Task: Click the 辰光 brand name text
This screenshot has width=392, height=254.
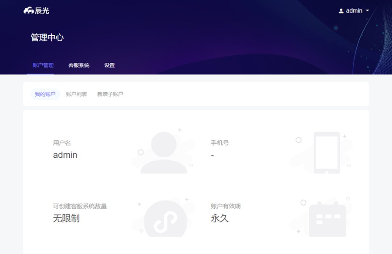Action: point(43,10)
